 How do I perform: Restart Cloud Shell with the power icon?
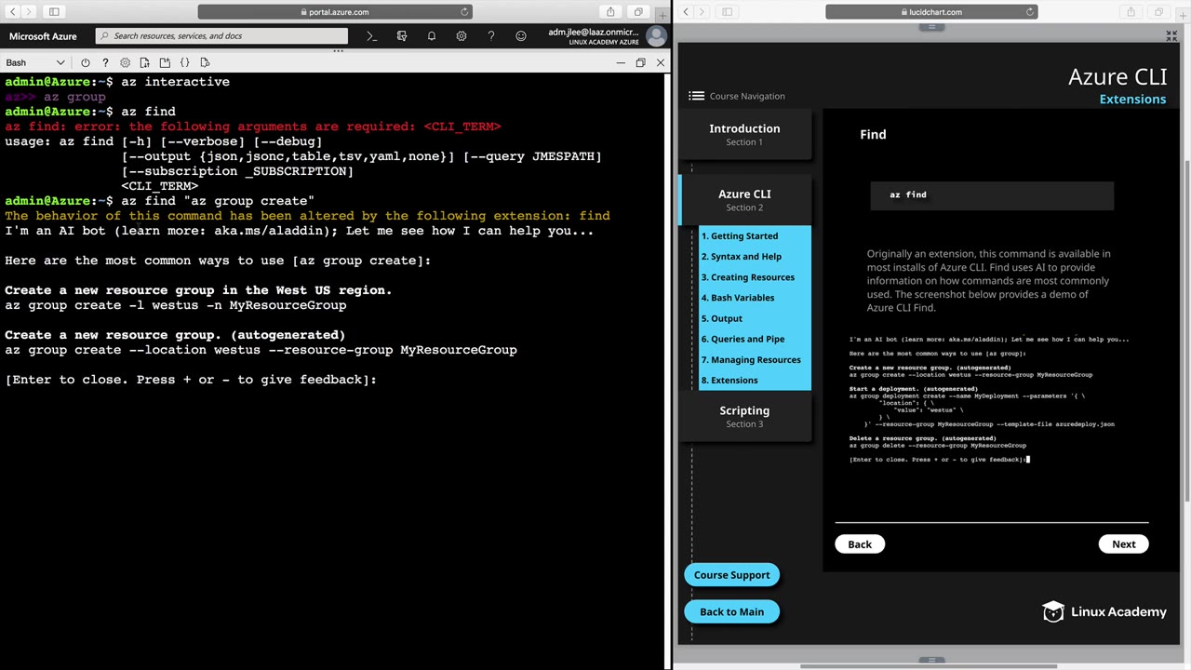[86, 62]
